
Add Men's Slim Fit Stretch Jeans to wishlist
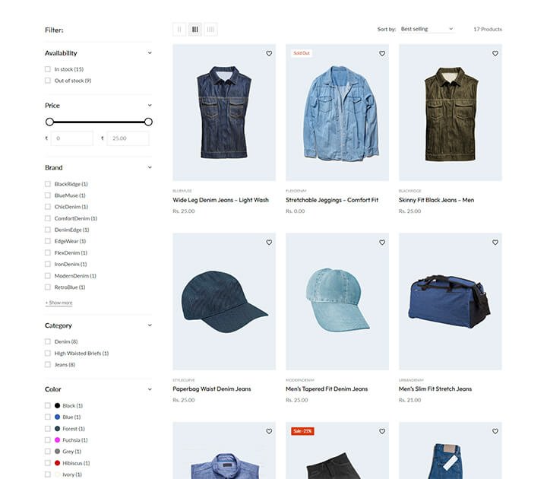click(495, 243)
